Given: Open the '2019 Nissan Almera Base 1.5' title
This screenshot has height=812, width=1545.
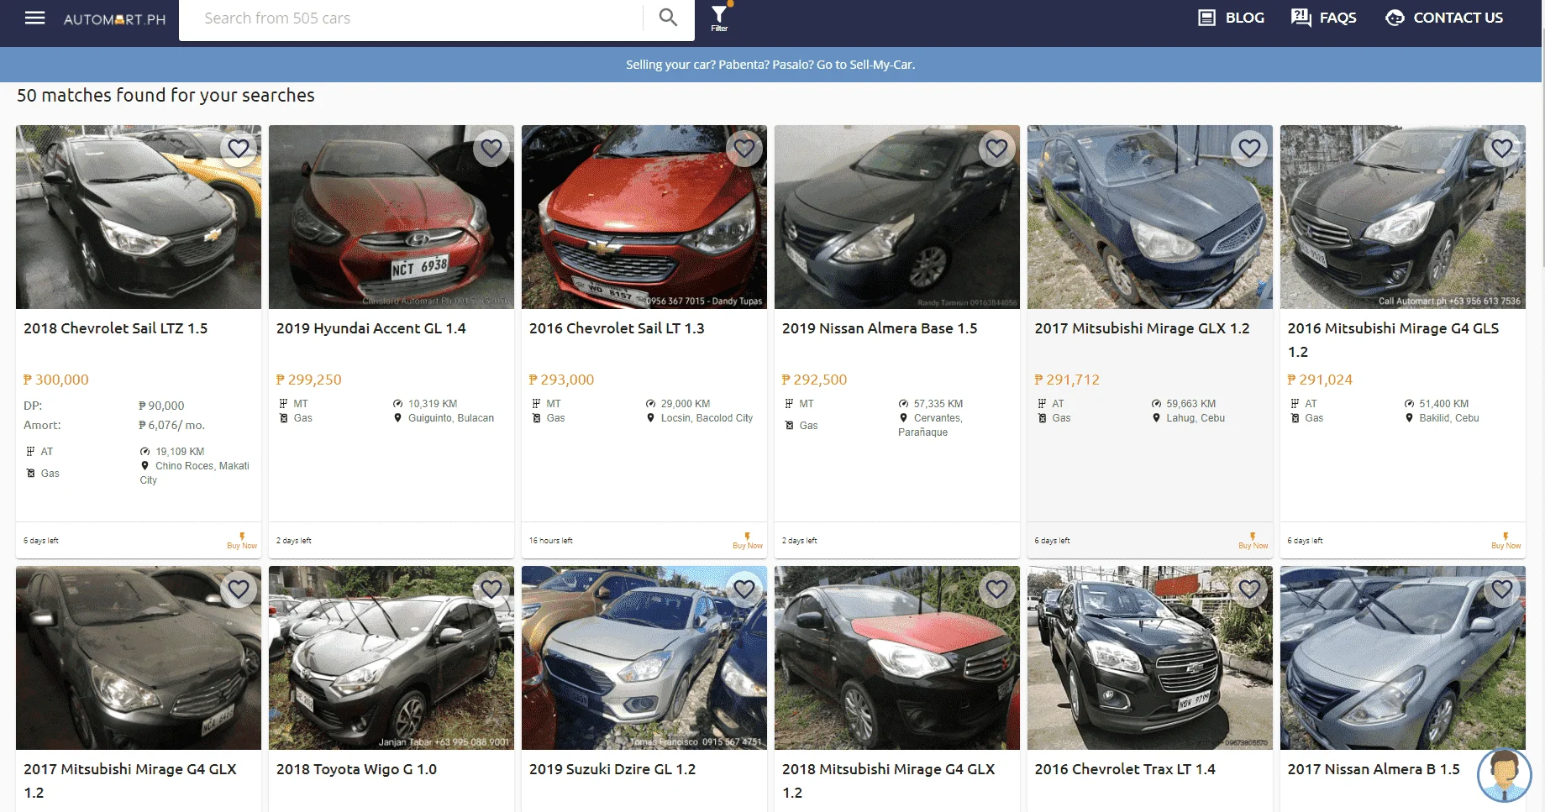Looking at the screenshot, I should point(880,328).
